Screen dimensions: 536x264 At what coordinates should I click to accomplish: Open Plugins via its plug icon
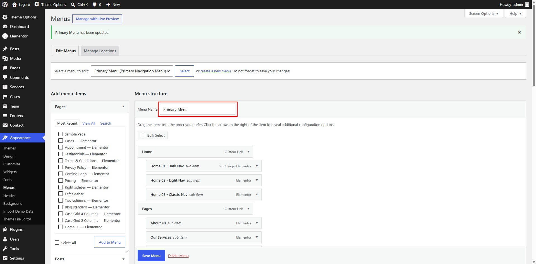5,229
